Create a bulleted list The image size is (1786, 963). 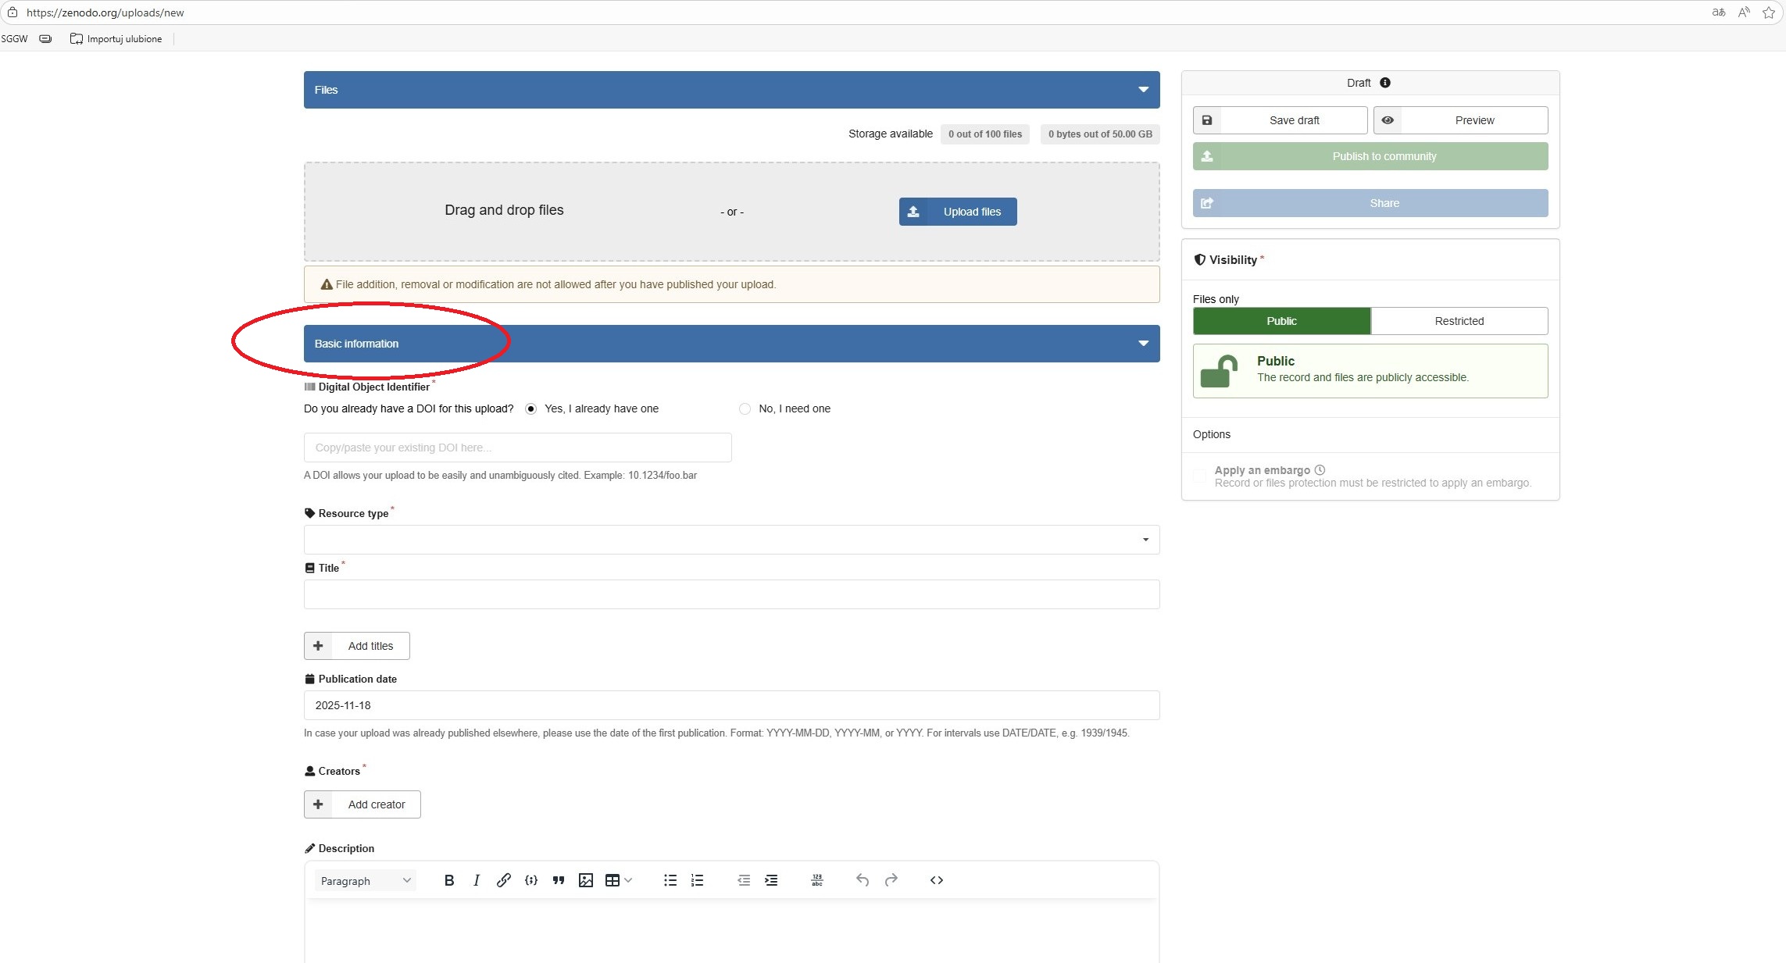[670, 880]
